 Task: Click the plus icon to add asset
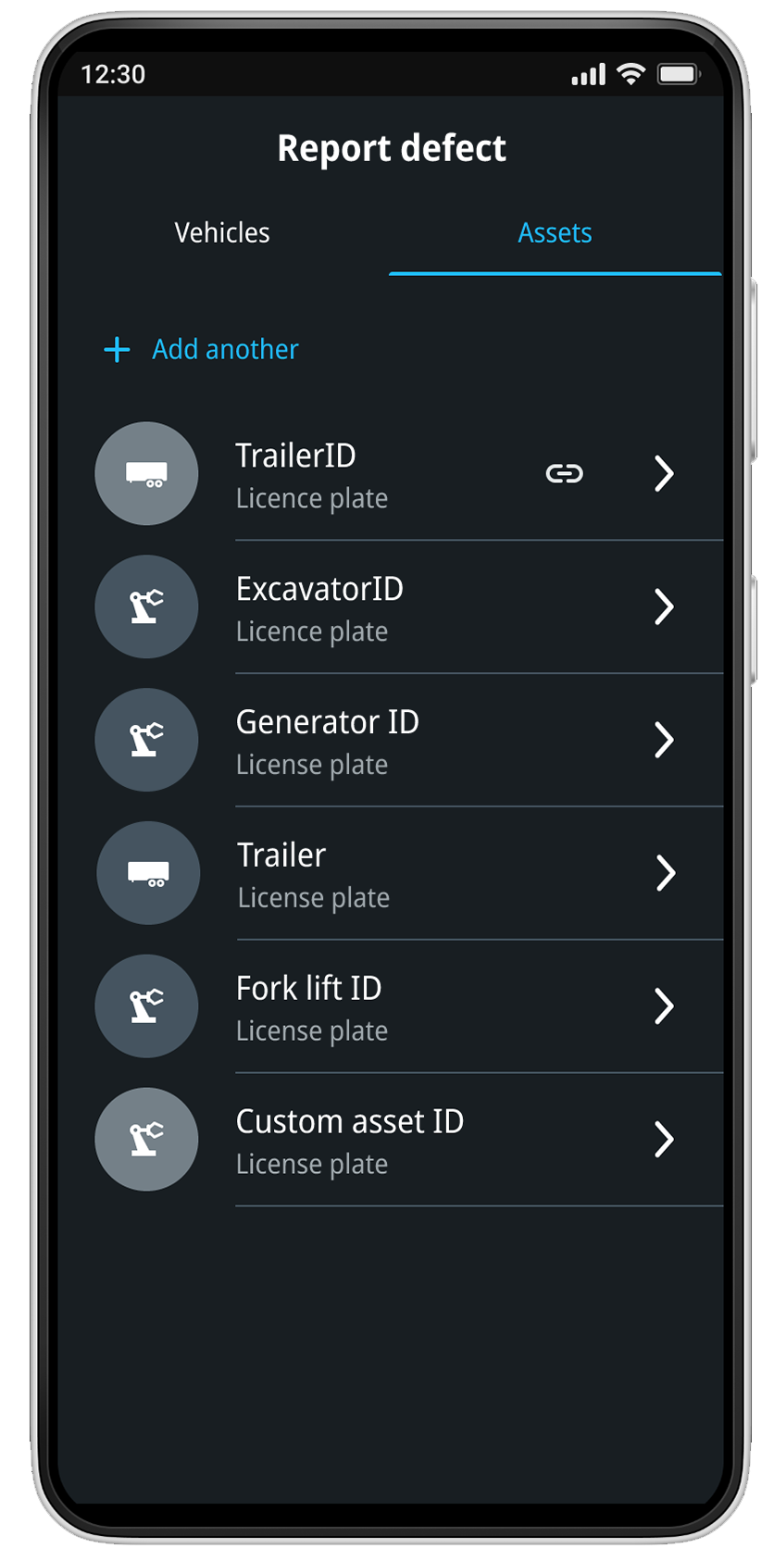[117, 350]
